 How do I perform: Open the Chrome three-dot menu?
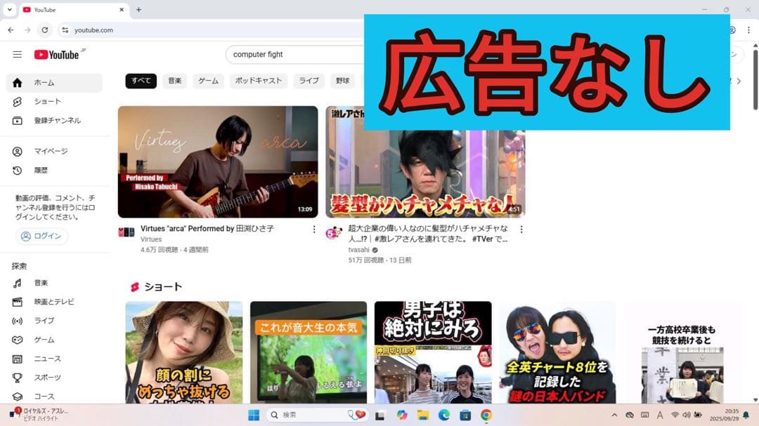pyautogui.click(x=748, y=30)
